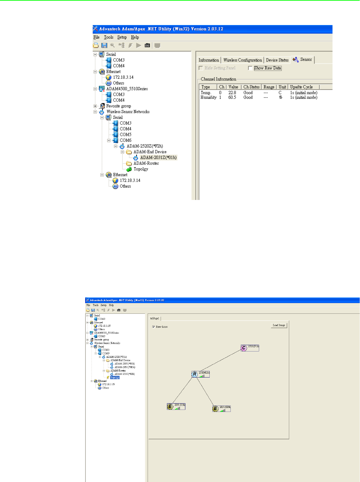Collapse COM6 node in upper tree
Screen dimensions: 360x482
109,141
